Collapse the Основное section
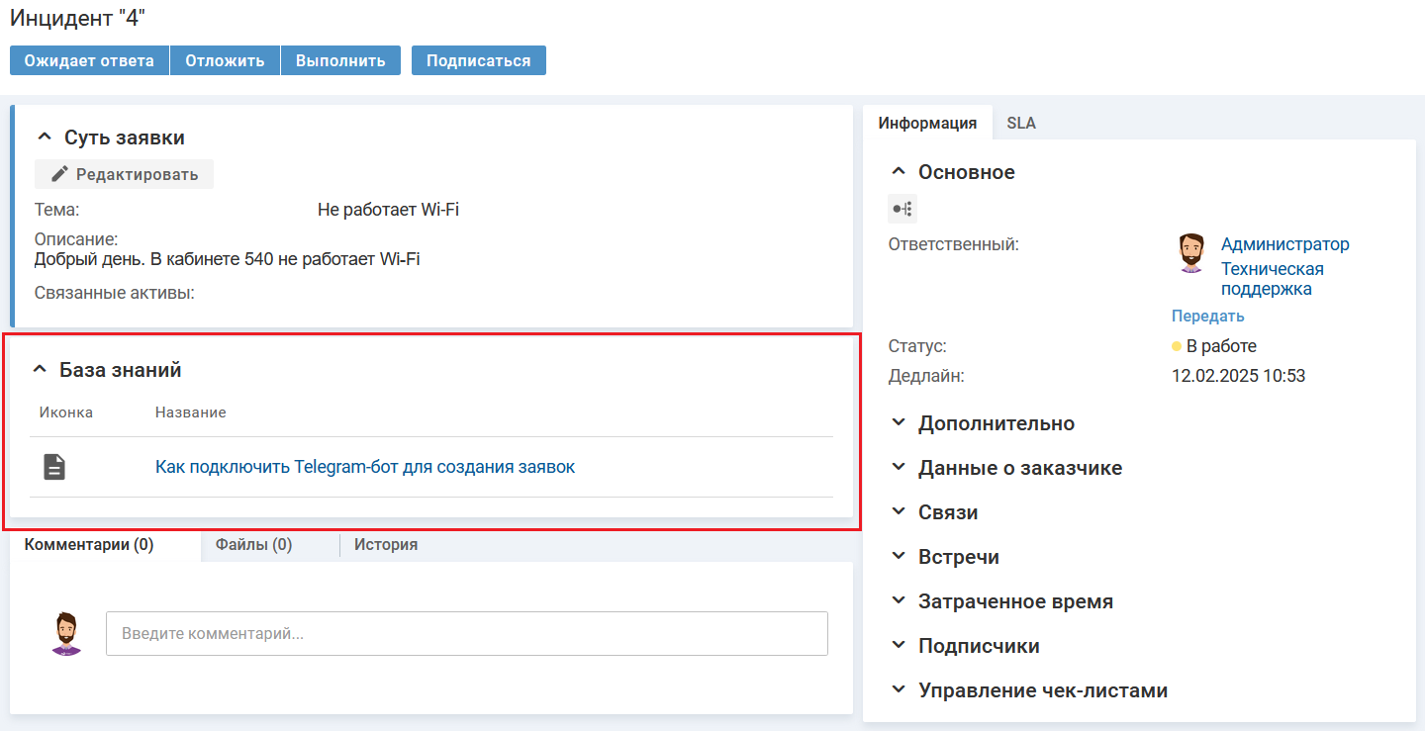The height and width of the screenshot is (731, 1425). point(898,172)
